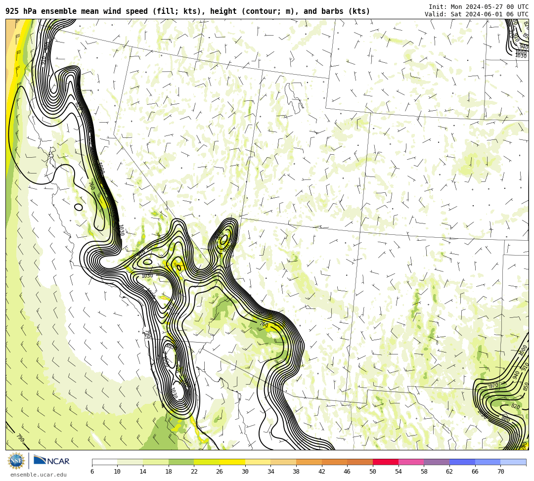
Task: Select the purple 58-62 kts swatch
Action: click(x=437, y=462)
